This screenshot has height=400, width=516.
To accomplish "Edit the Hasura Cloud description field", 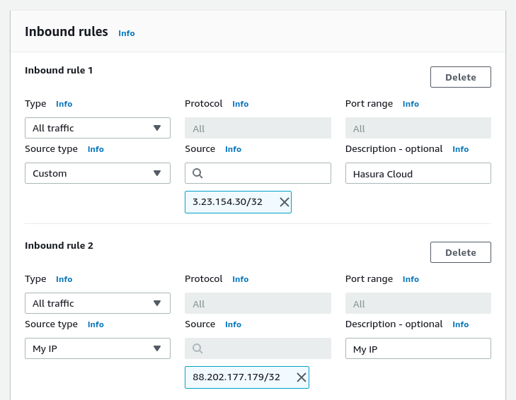I will [x=418, y=173].
